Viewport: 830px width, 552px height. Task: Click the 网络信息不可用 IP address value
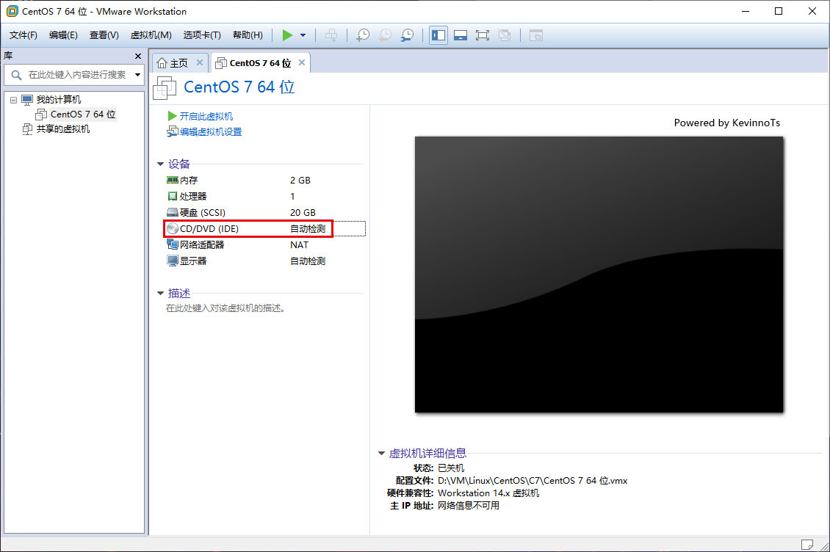pos(469,506)
